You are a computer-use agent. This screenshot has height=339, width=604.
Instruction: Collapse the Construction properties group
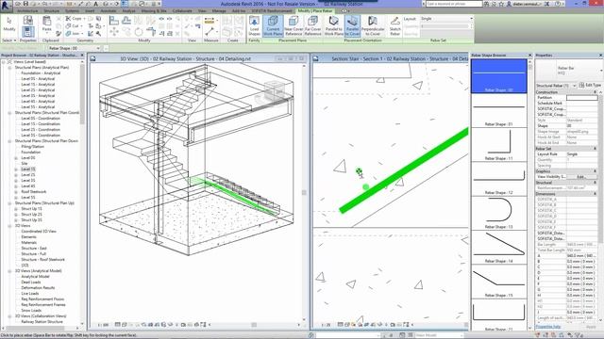596,92
